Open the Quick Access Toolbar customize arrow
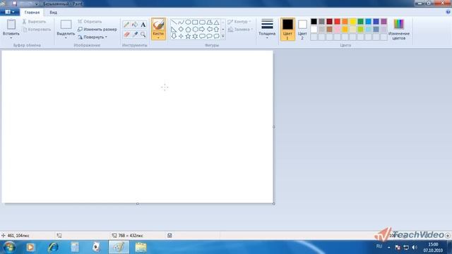This screenshot has width=452, height=254. click(x=37, y=4)
